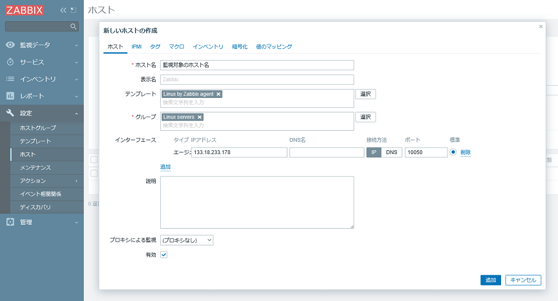Click the sidebar search input box
Screen dimensions: 558x301
point(42,26)
